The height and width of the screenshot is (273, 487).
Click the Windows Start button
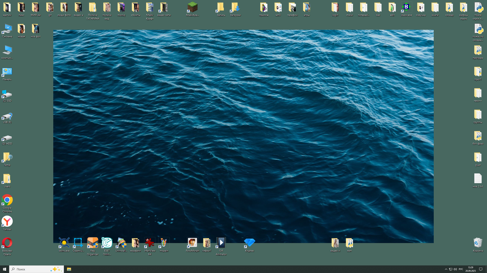coord(4,269)
